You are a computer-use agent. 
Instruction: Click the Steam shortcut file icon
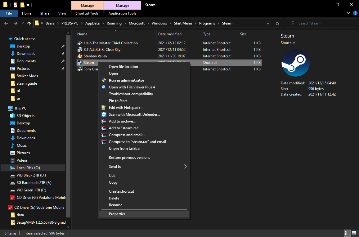tap(80, 63)
